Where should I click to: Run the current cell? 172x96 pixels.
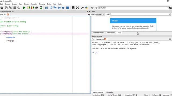(x=28, y=8)
